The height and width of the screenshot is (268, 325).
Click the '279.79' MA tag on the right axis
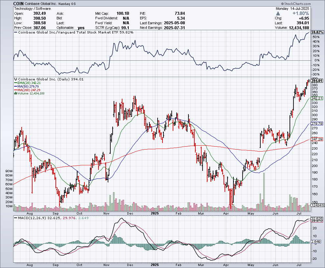(317, 123)
